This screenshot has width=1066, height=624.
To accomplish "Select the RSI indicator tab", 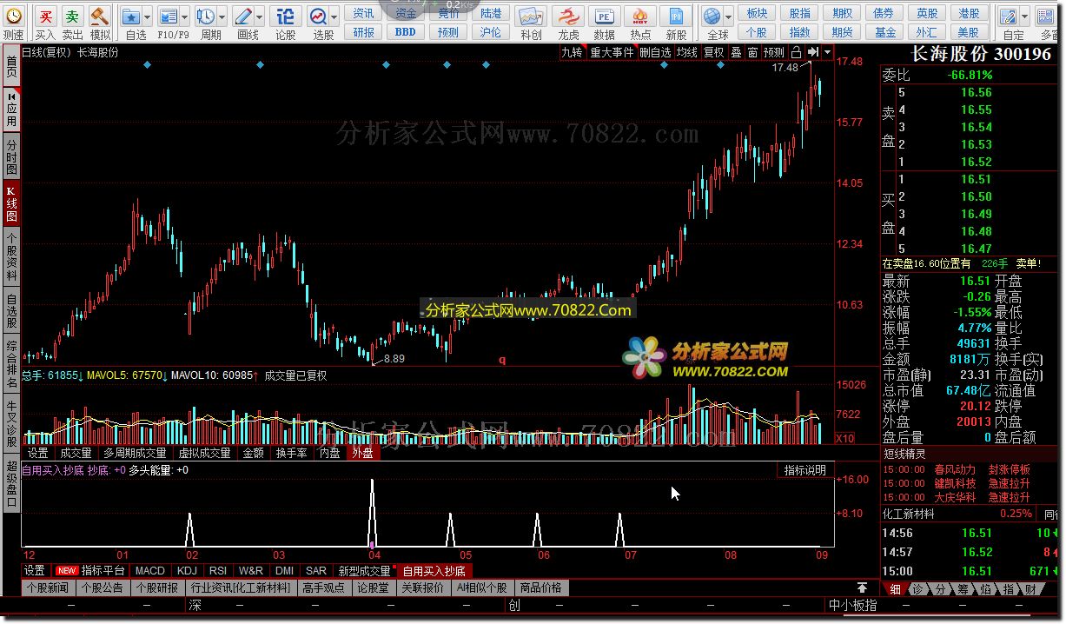I will tap(217, 571).
